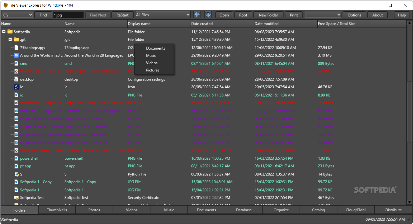This screenshot has height=224, width=413.
Task: Click the pt app file icon
Action: [16, 166]
